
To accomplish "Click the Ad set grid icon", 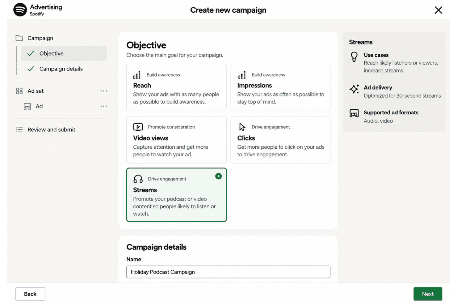I will pos(19,91).
